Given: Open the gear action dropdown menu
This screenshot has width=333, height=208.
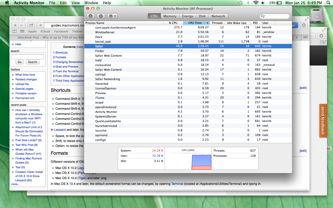Looking at the screenshot, I should [x=112, y=16].
